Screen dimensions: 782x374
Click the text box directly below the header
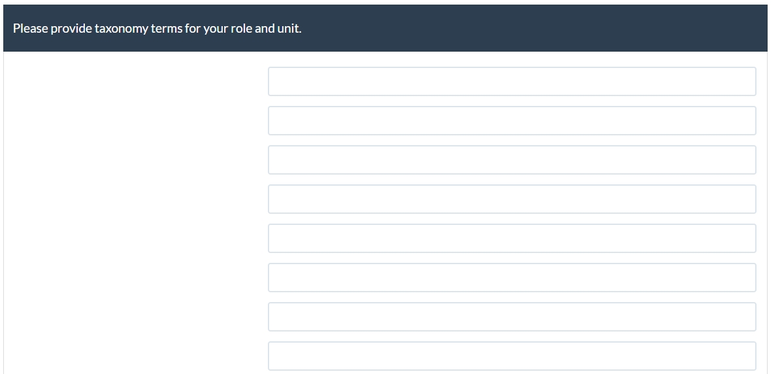click(512, 81)
